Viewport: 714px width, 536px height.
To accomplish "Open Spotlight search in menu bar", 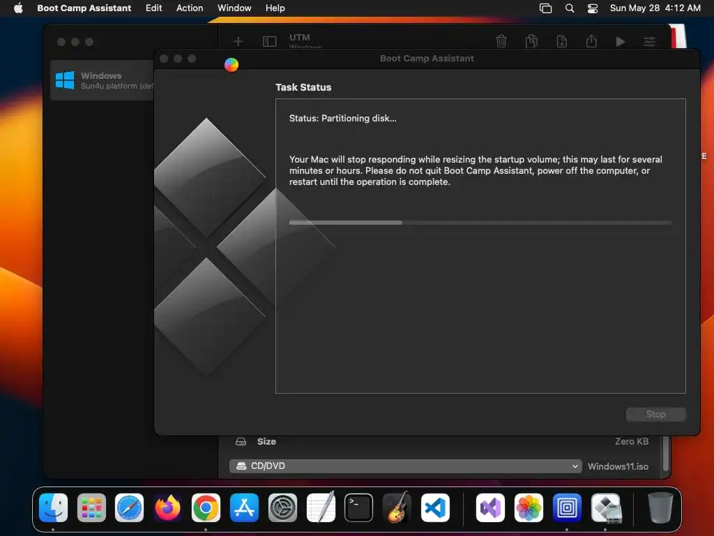I will click(x=569, y=8).
